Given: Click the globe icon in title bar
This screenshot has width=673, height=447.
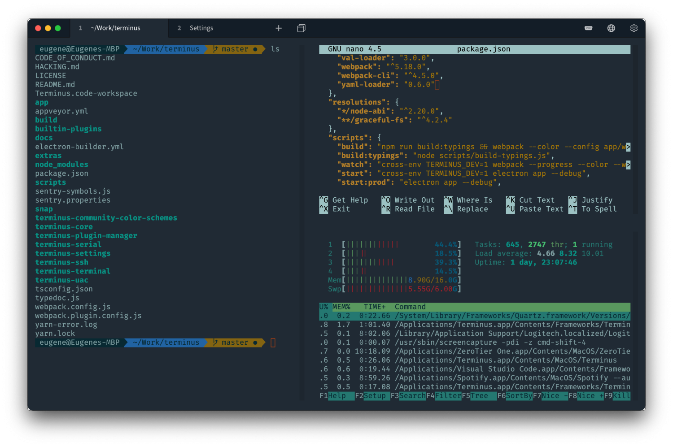Looking at the screenshot, I should click(611, 28).
